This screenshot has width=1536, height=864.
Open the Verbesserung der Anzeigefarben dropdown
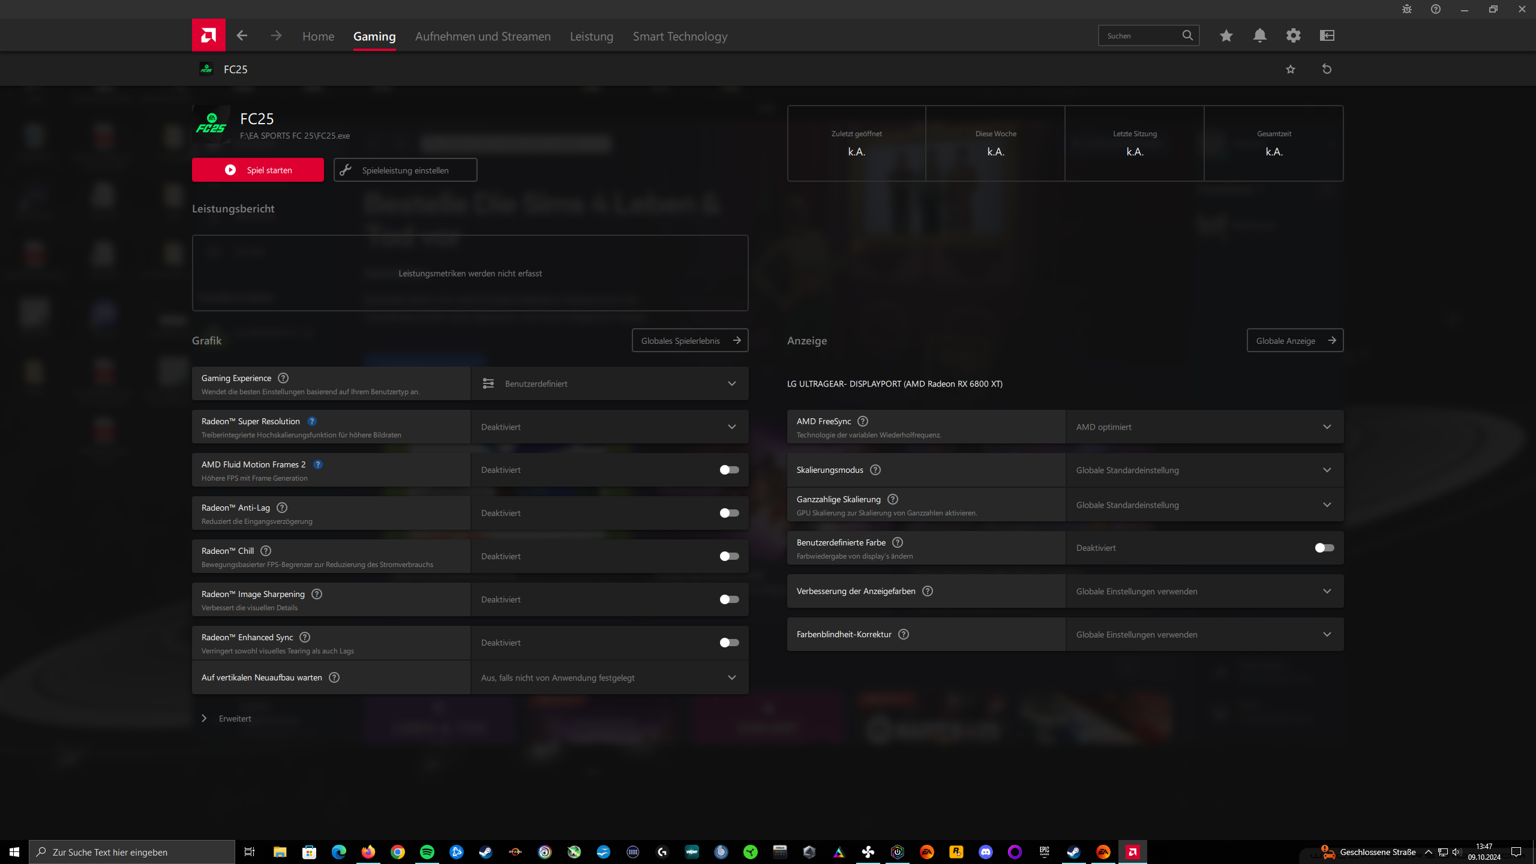point(1205,591)
